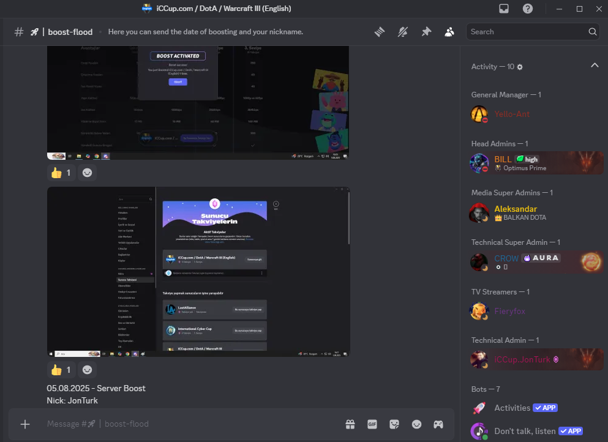The width and height of the screenshot is (608, 442).
Task: Click the plus attach button in message bar
Action: click(25, 424)
